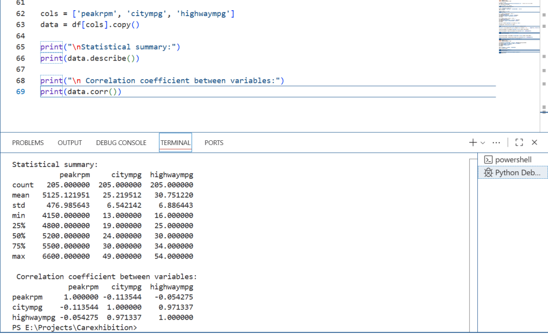Open the panel's three-dot more actions menu
The image size is (548, 334).
(x=496, y=142)
